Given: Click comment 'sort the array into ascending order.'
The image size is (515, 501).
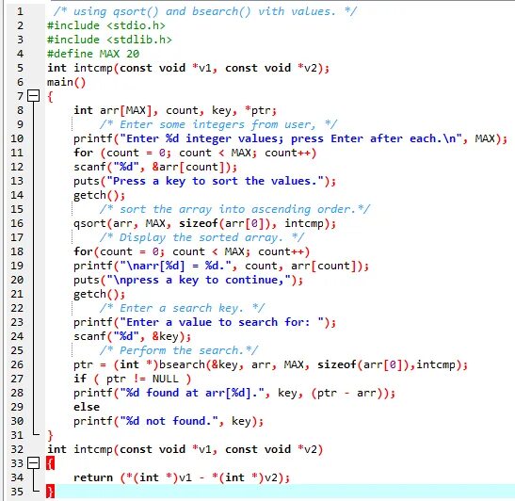Looking at the screenshot, I should click(x=234, y=209).
